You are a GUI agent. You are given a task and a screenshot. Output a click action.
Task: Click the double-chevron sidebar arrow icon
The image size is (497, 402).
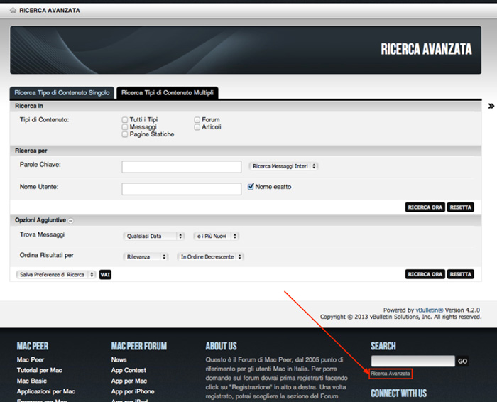tap(491, 106)
